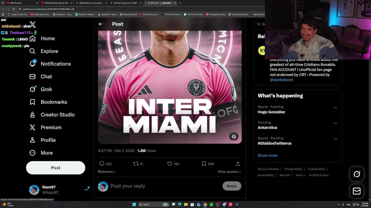
Task: Open Grok from the sidebar
Action: (41, 89)
